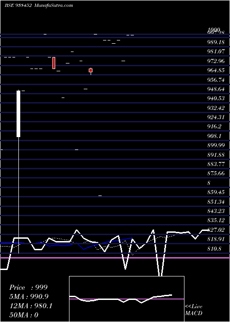Click the 12MA : 980.1 readout

coord(31,306)
